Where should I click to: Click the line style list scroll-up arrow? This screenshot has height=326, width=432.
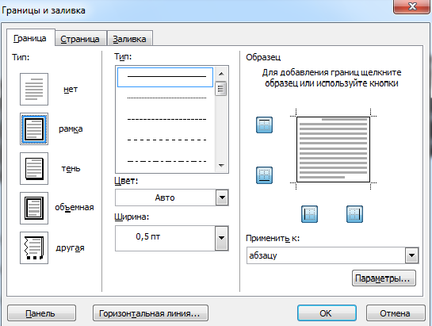click(221, 74)
